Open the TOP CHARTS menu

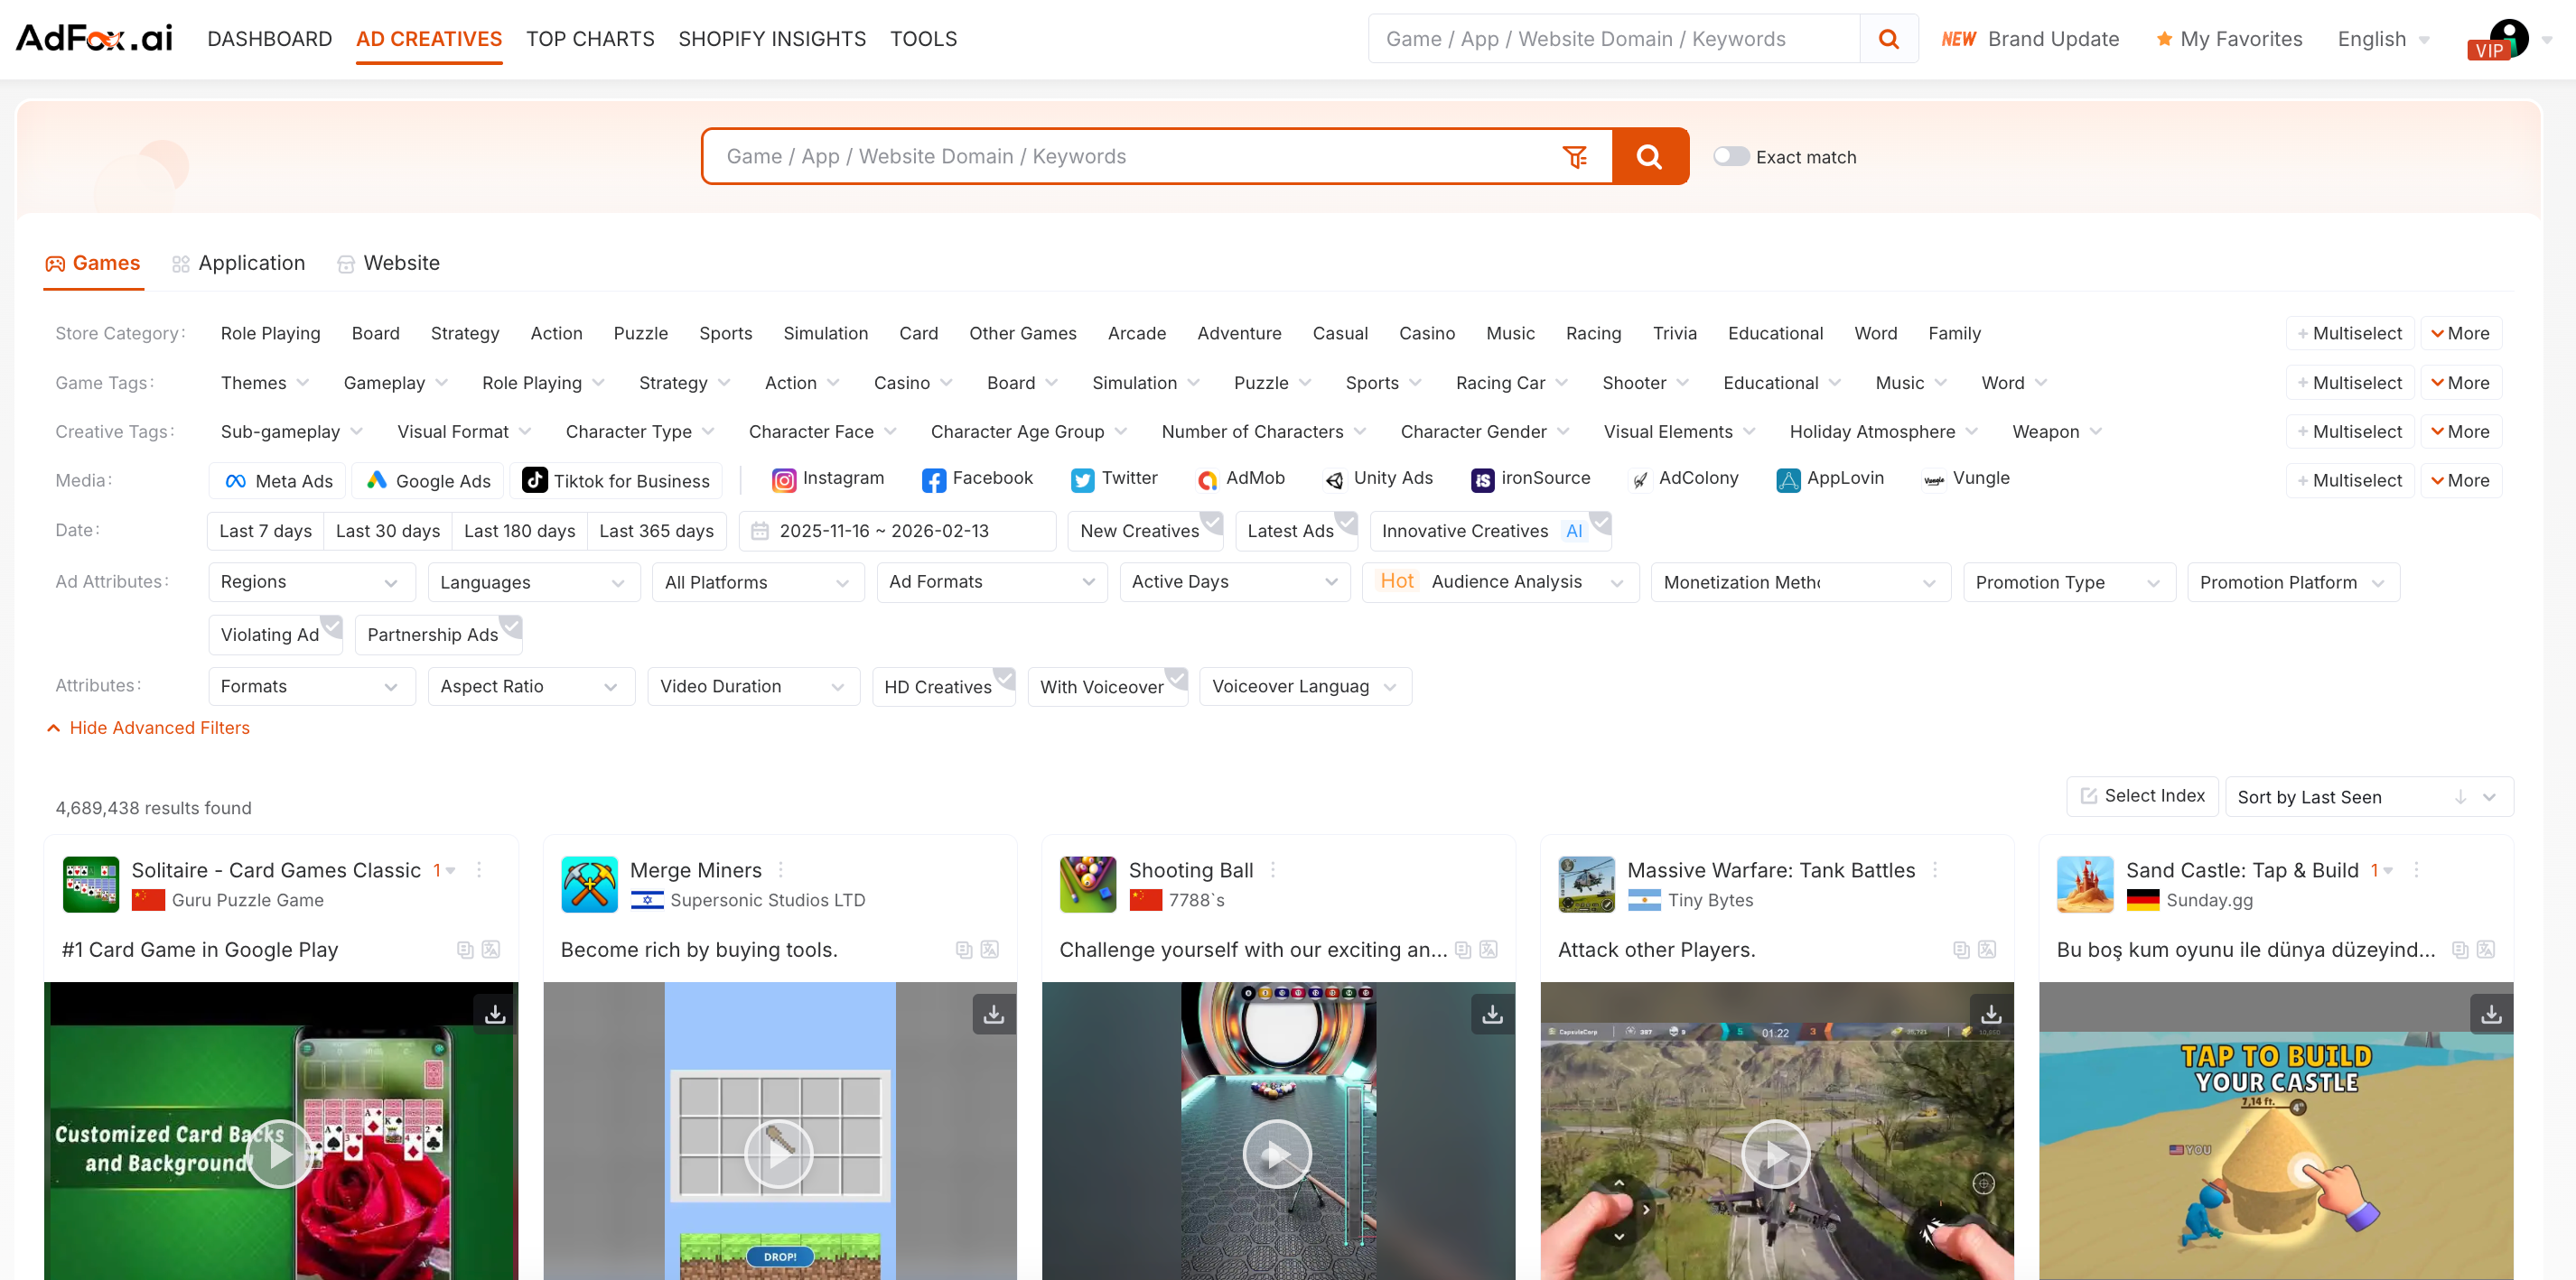click(590, 39)
